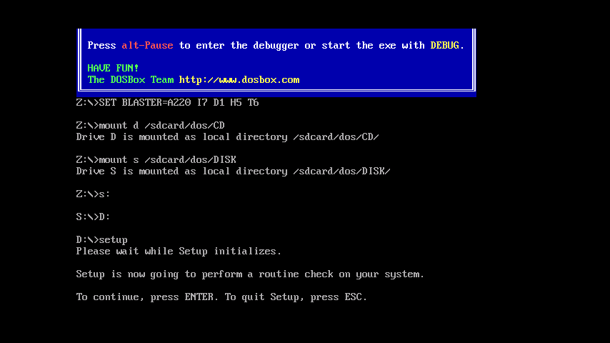Image resolution: width=610 pixels, height=343 pixels.
Task: Click 'Please wait while Setup initializes' line
Action: 179,252
